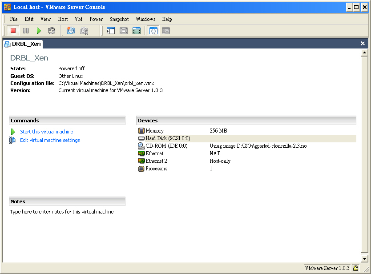This screenshot has width=371, height=274.
Task: Close the DRBL_Xen tab with X
Action: pyautogui.click(x=363, y=43)
